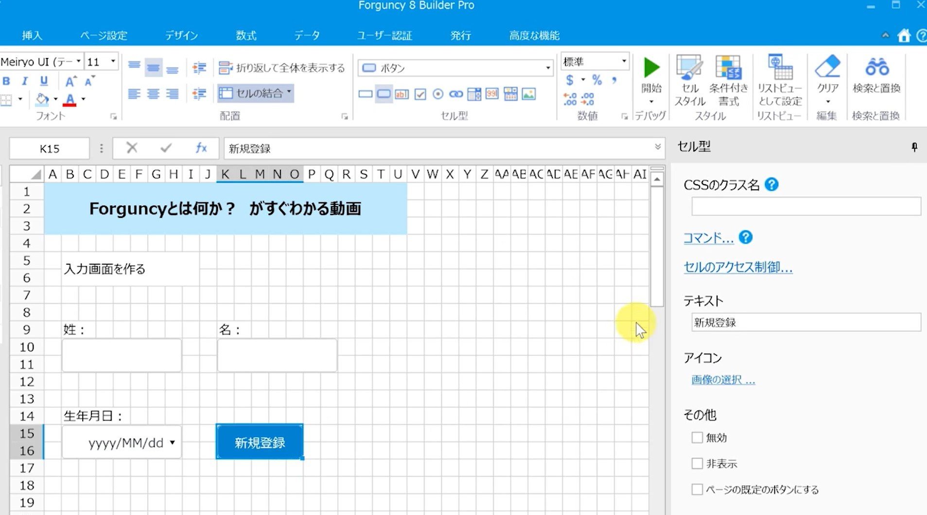The image size is (927, 515).
Task: Check 'ページの既定のボタンにする' option
Action: tap(697, 489)
